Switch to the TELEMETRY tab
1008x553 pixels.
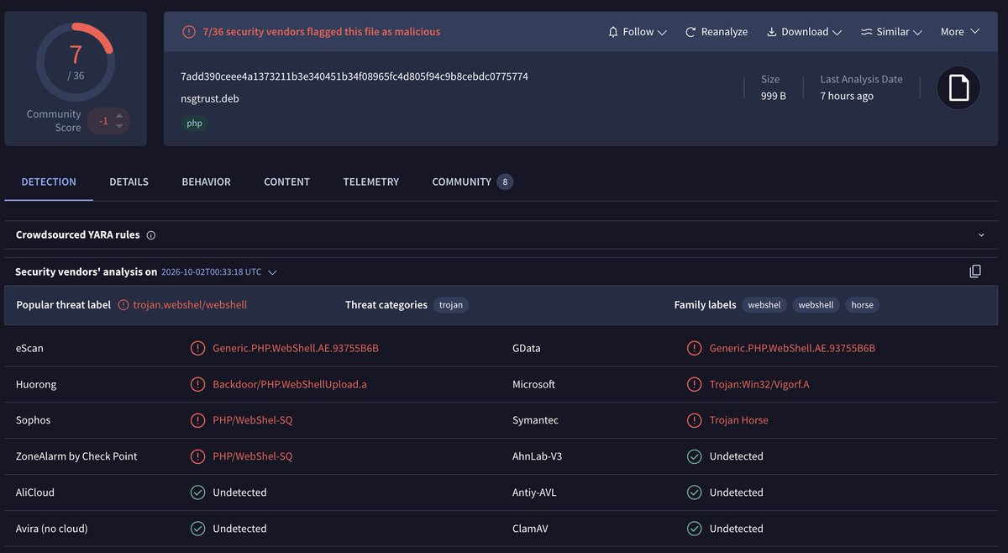tap(370, 182)
